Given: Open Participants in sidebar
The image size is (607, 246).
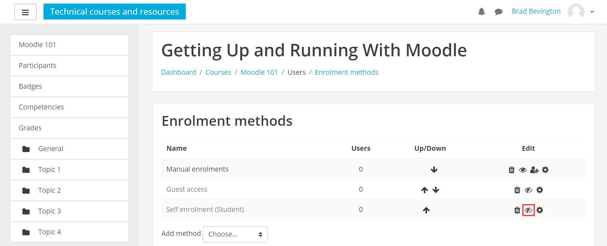Looking at the screenshot, I should click(70, 66).
